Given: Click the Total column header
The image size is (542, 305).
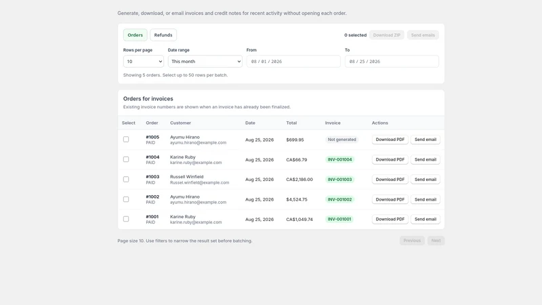Looking at the screenshot, I should tap(291, 123).
